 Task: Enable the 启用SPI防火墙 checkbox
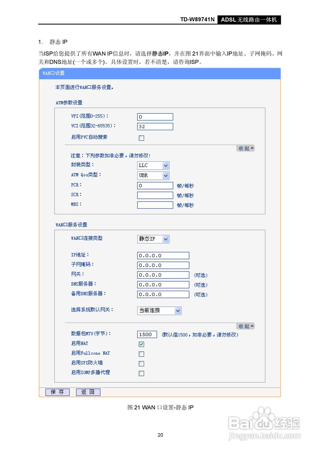click(x=141, y=364)
